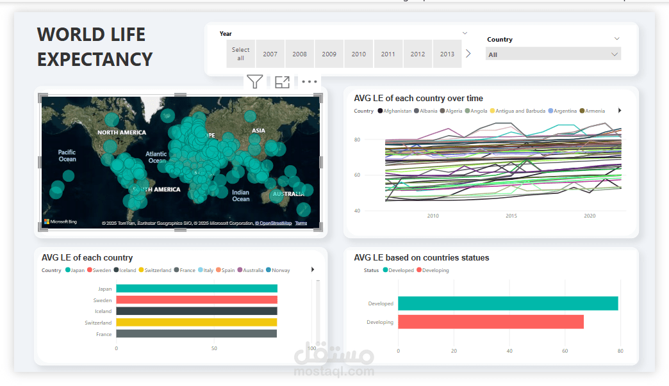The height and width of the screenshot is (386, 669).
Task: Open the filter icon above the map
Action: (254, 81)
